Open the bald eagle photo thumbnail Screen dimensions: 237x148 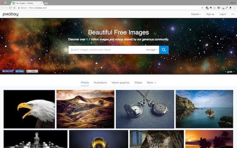click(x=29, y=109)
